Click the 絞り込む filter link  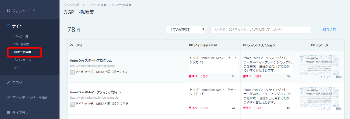(329, 30)
